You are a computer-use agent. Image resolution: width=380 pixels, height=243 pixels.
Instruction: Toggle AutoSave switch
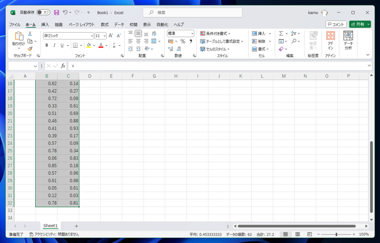[x=43, y=12]
